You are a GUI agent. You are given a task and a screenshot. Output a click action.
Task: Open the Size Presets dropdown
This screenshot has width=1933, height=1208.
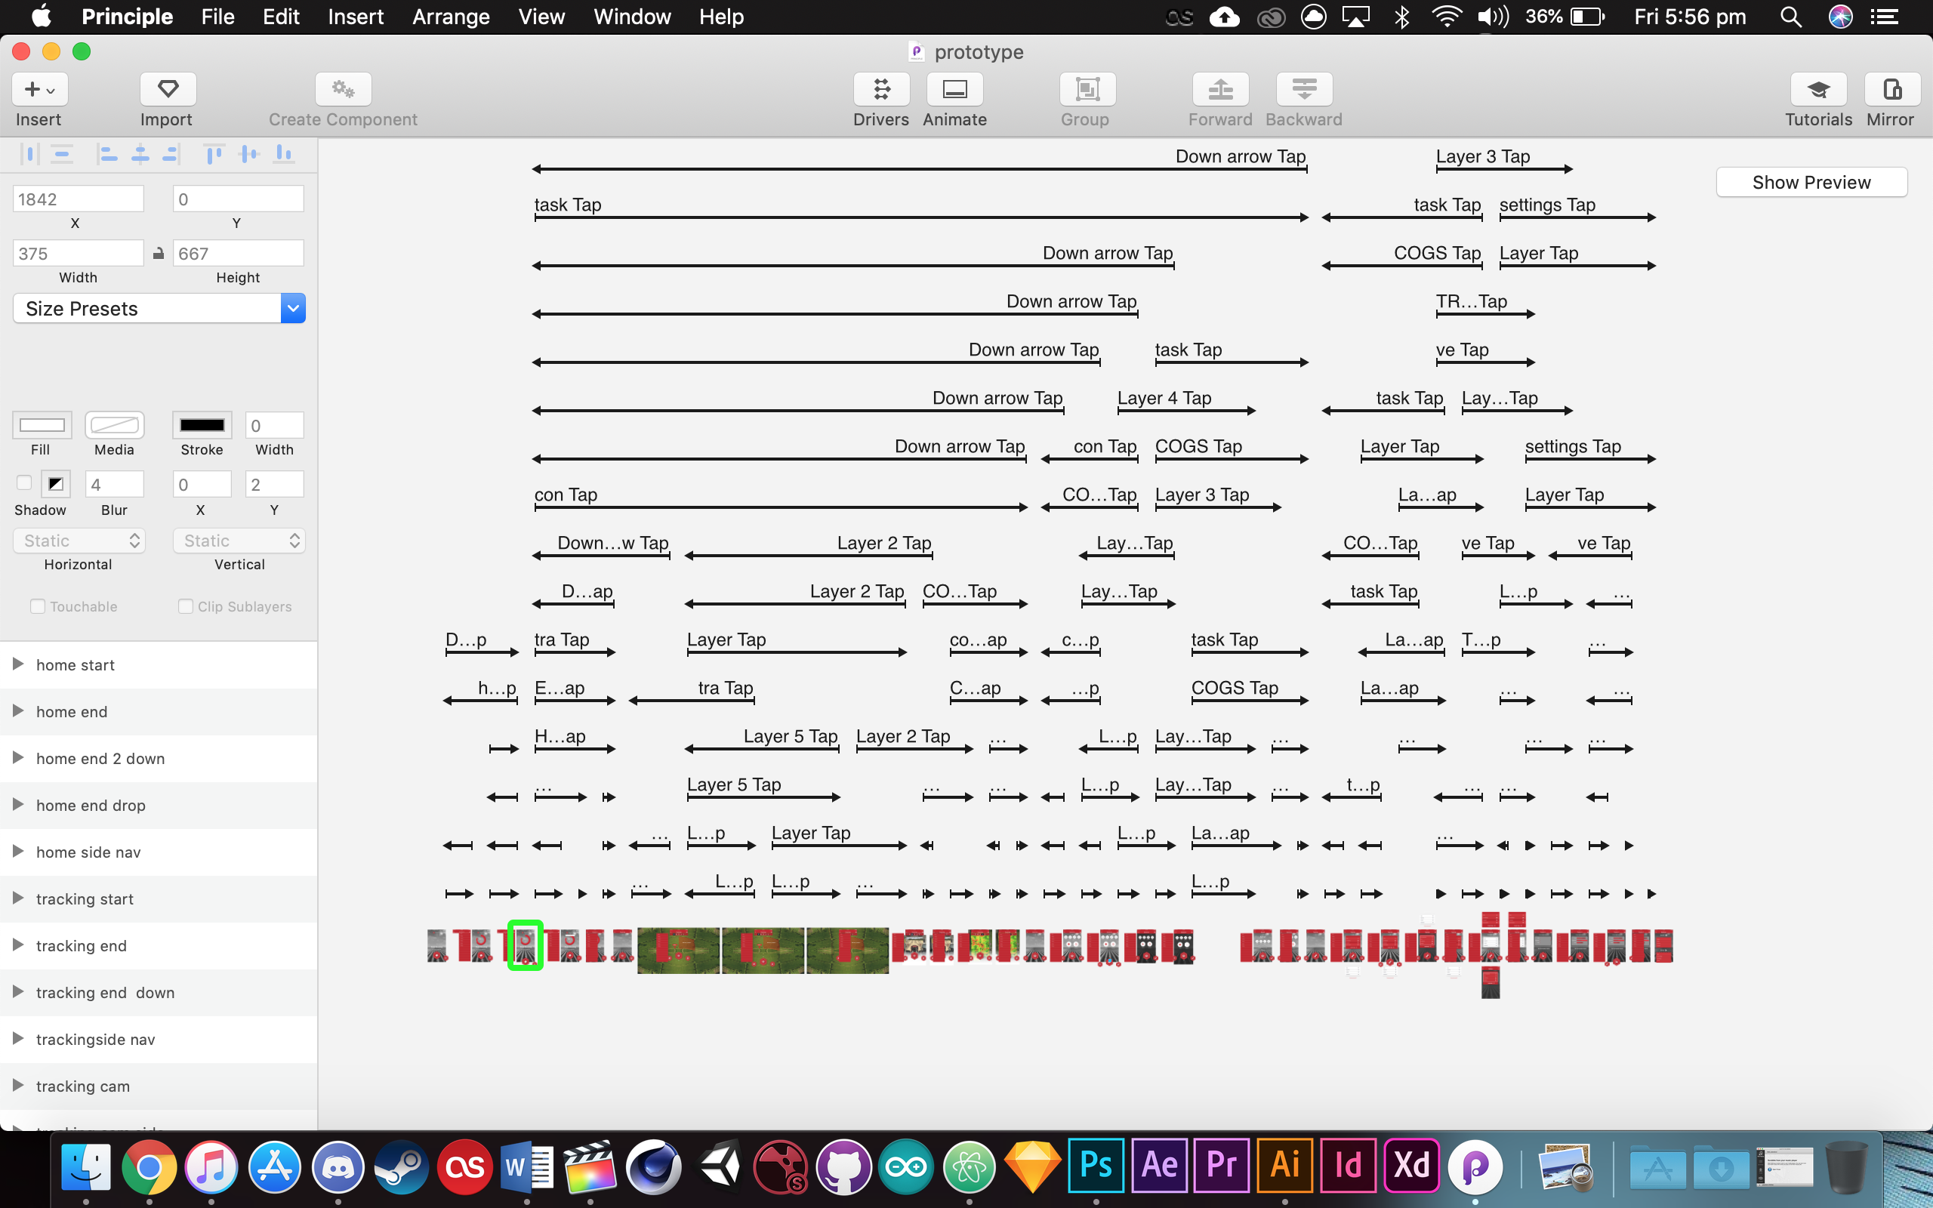click(159, 308)
